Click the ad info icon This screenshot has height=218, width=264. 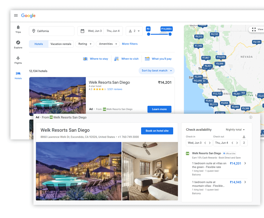tap(251, 117)
